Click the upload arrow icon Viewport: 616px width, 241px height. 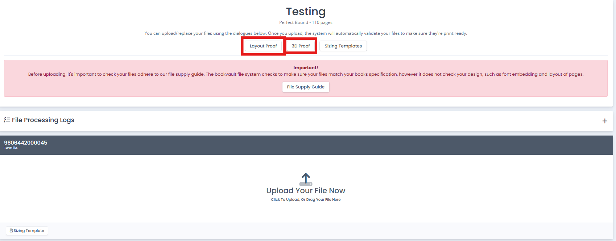(x=306, y=179)
